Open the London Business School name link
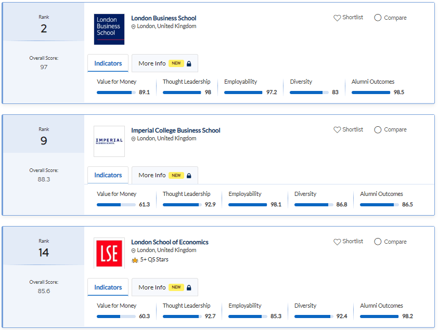 click(163, 18)
